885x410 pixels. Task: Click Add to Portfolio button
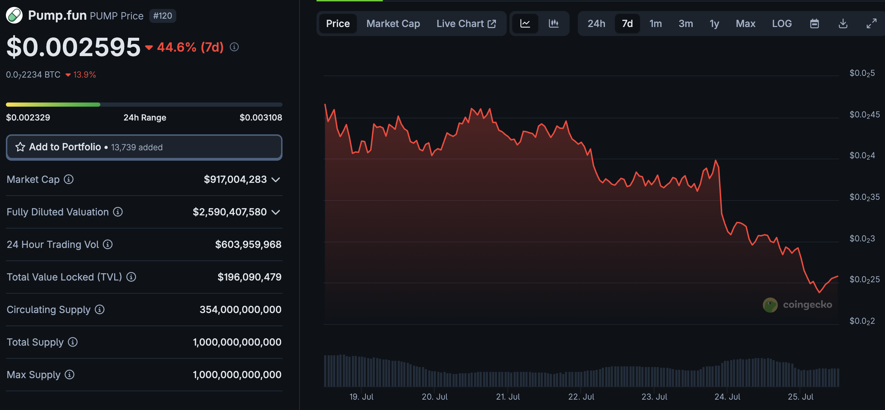144,147
